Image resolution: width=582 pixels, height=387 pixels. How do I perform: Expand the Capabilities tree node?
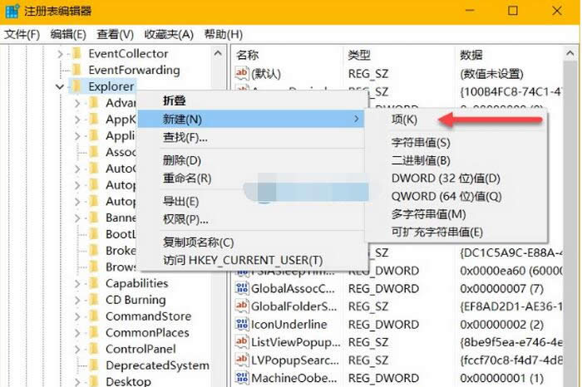(76, 283)
